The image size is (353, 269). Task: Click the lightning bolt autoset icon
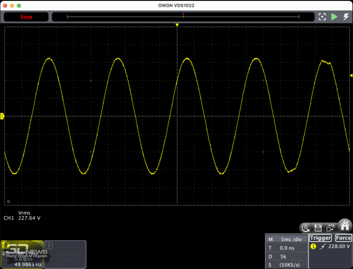coord(346,17)
